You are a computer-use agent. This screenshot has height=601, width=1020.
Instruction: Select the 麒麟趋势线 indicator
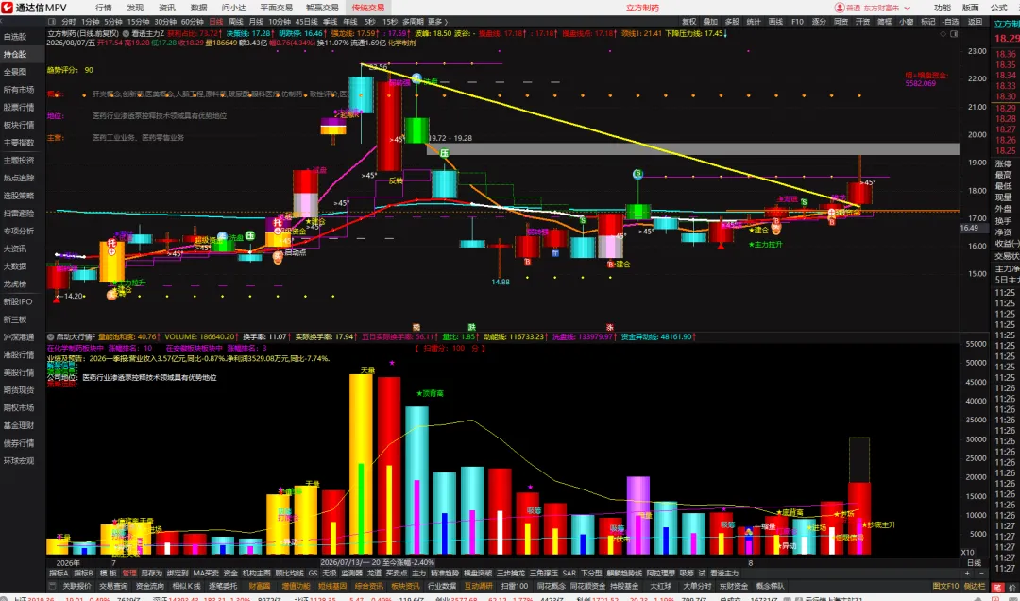(626, 574)
